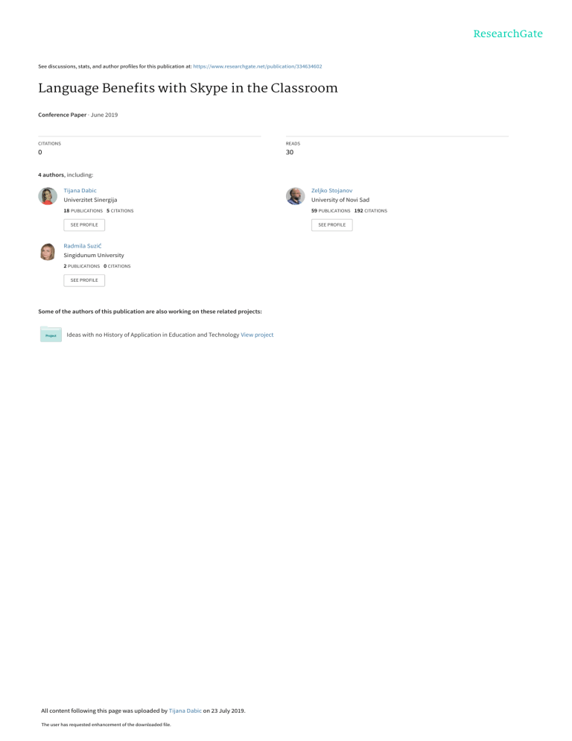Click the 192 citations count for Stojanov
Image resolution: width=572 pixels, height=741 pixels.
pos(371,211)
